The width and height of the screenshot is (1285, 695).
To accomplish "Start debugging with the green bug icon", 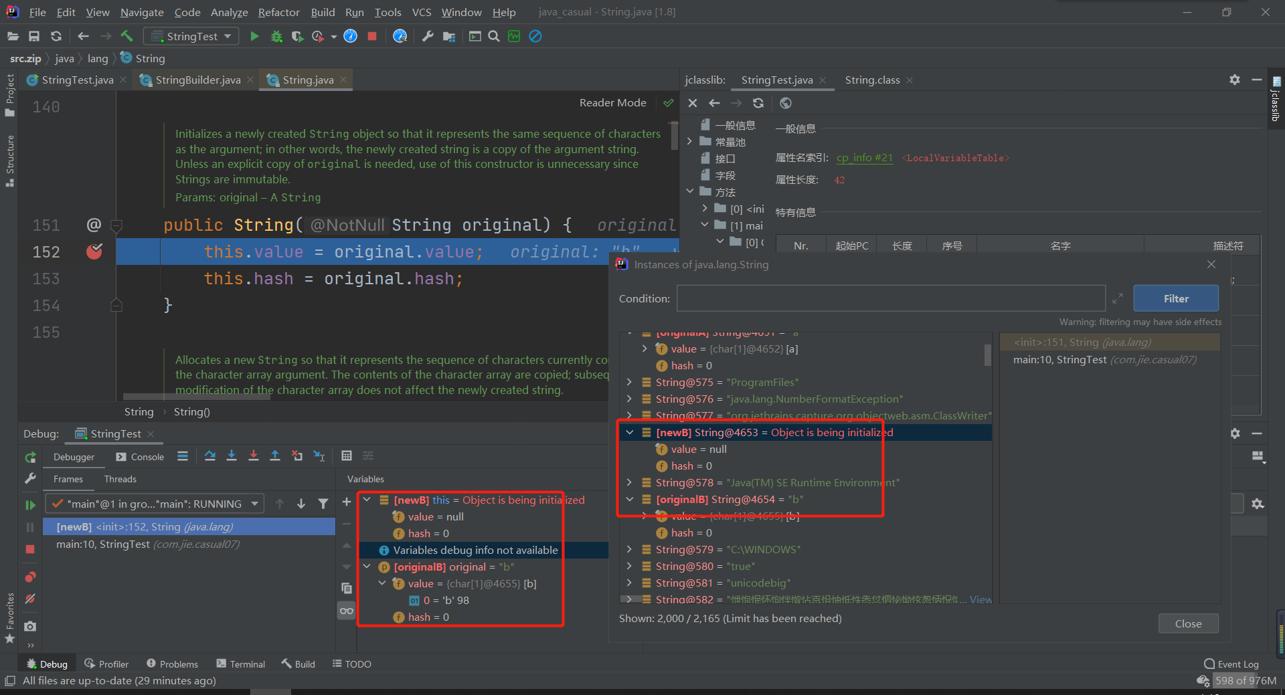I will pyautogui.click(x=276, y=36).
